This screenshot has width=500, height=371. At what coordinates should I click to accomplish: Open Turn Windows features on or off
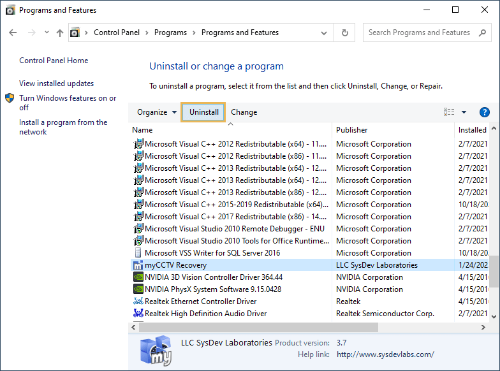pyautogui.click(x=68, y=103)
